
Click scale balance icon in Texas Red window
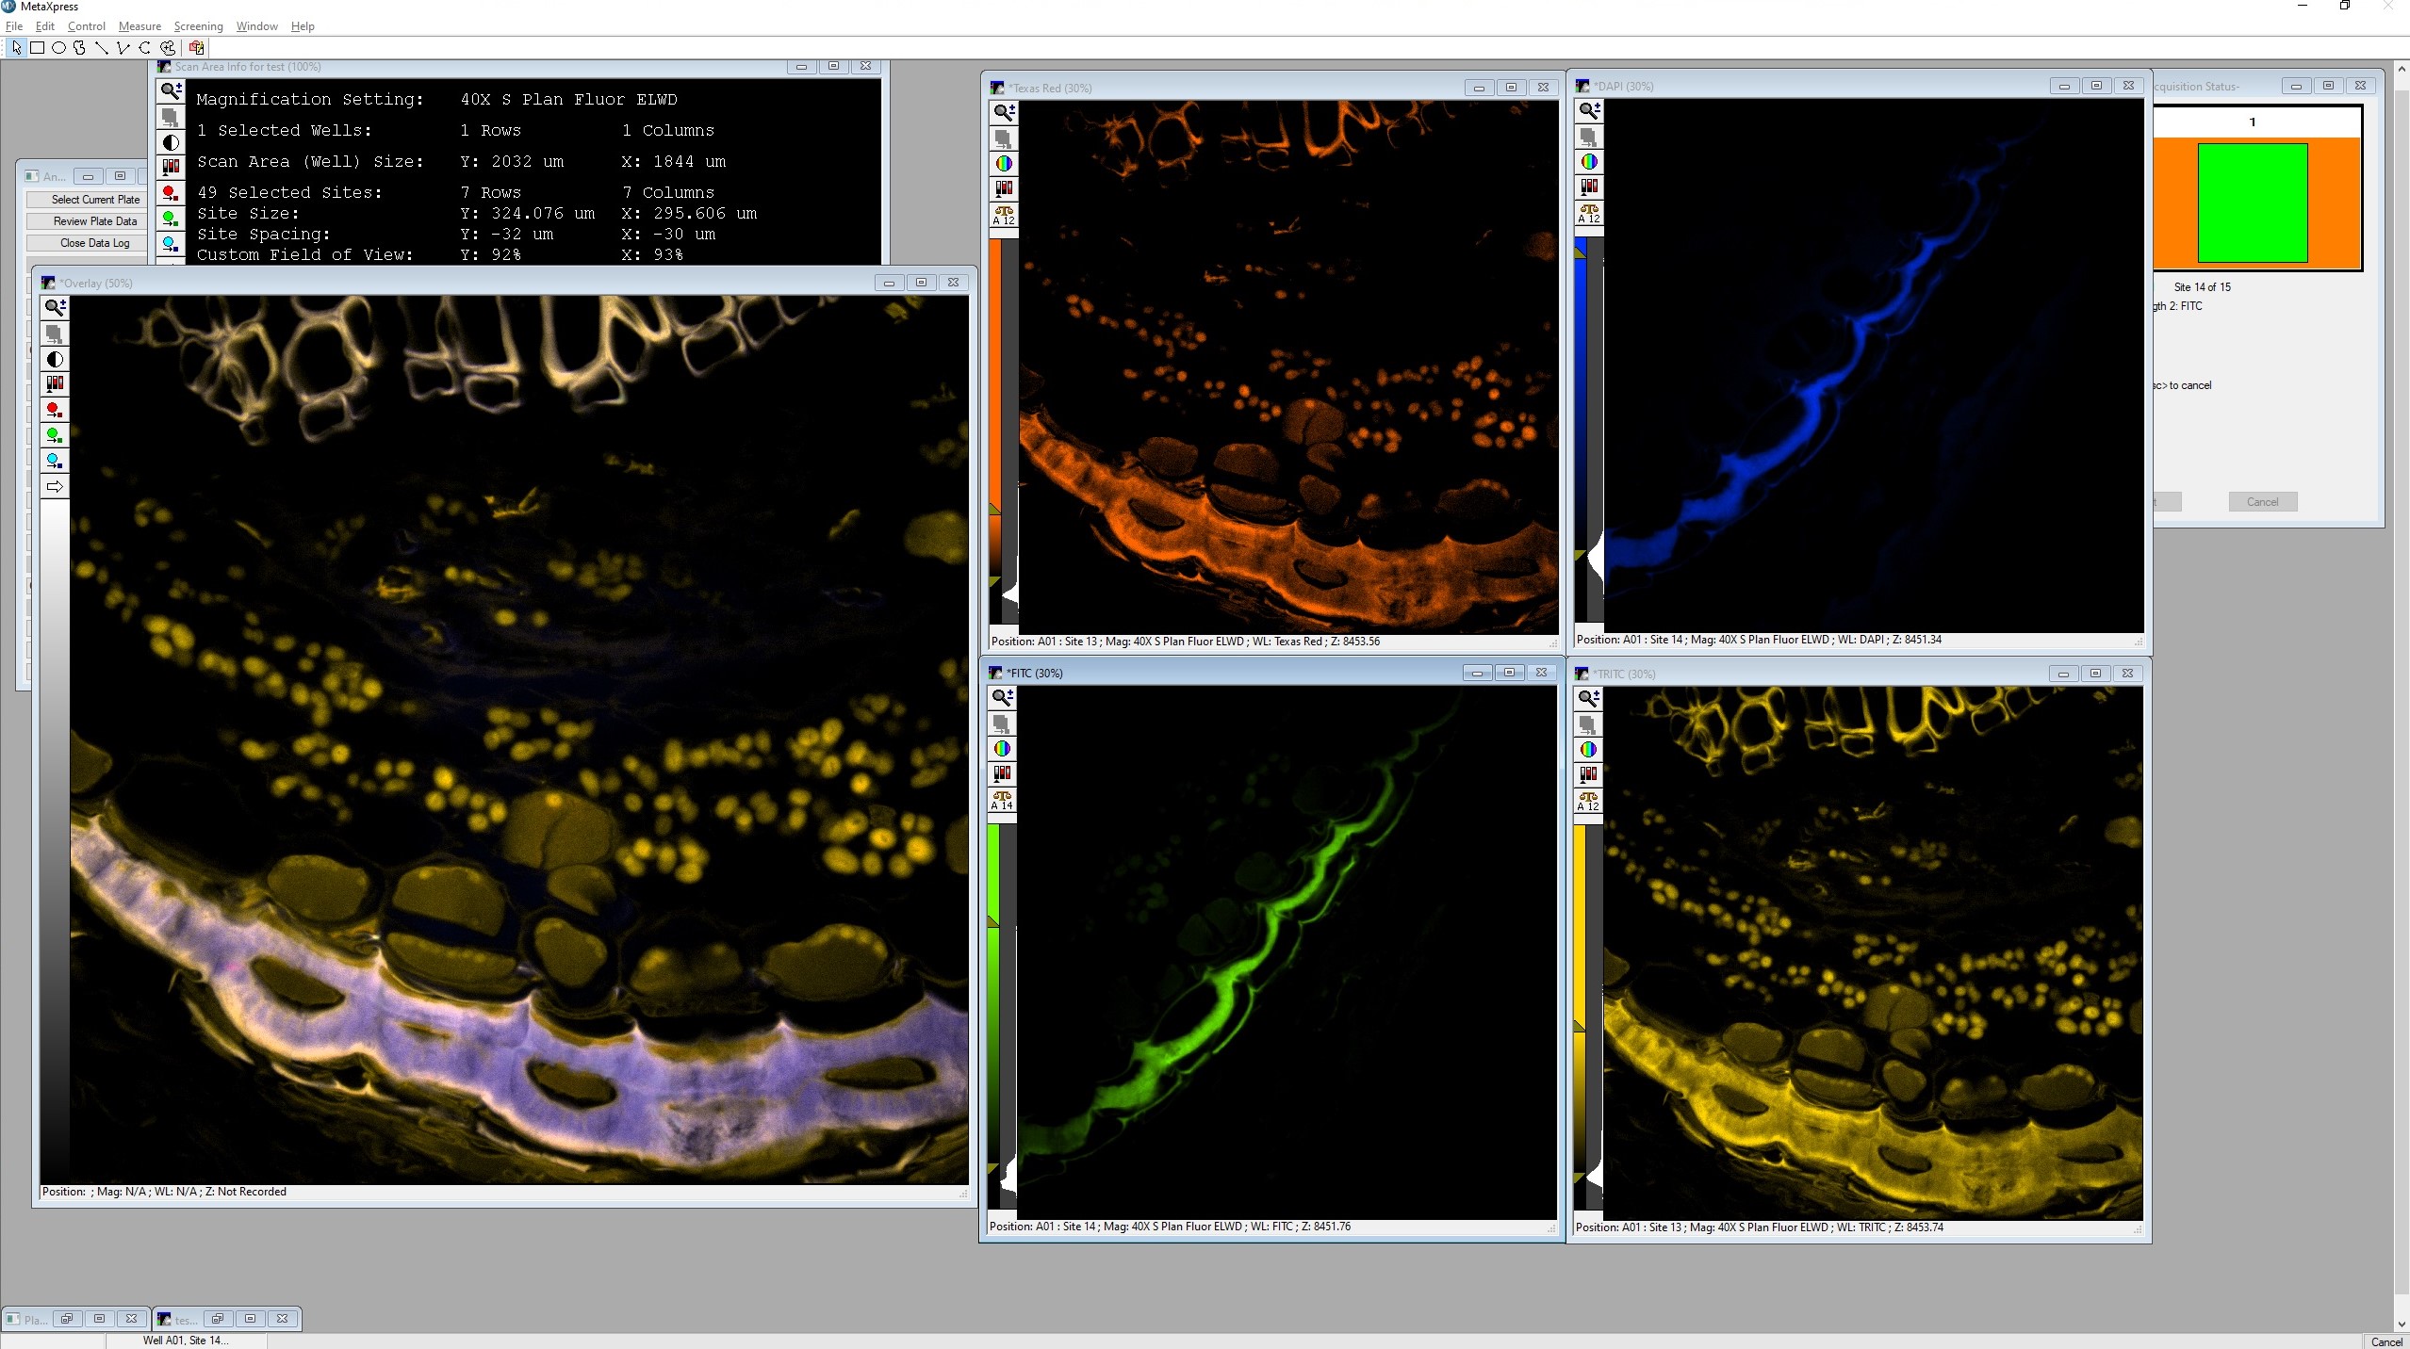pyautogui.click(x=1004, y=215)
